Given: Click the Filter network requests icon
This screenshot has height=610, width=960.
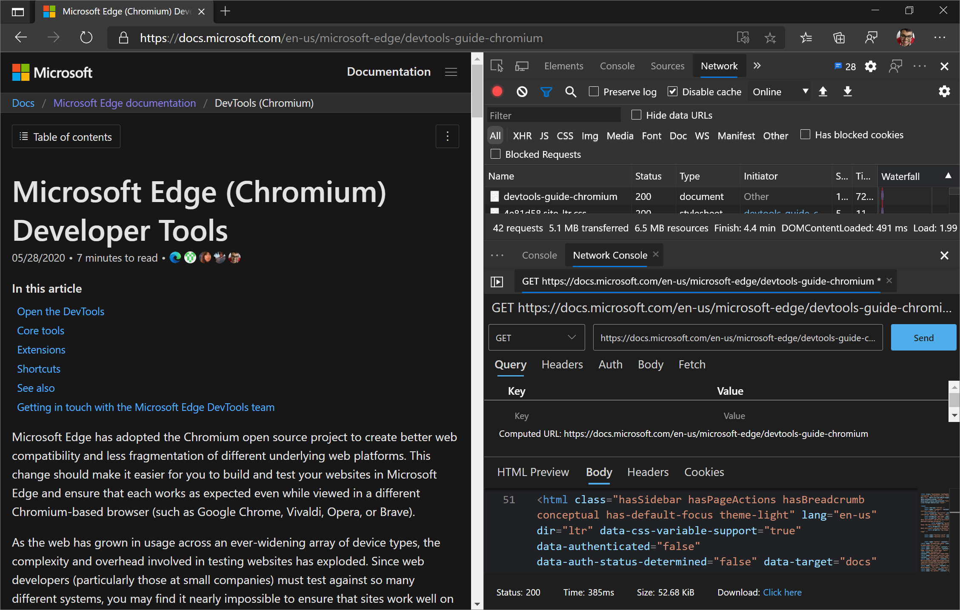Looking at the screenshot, I should point(546,91).
